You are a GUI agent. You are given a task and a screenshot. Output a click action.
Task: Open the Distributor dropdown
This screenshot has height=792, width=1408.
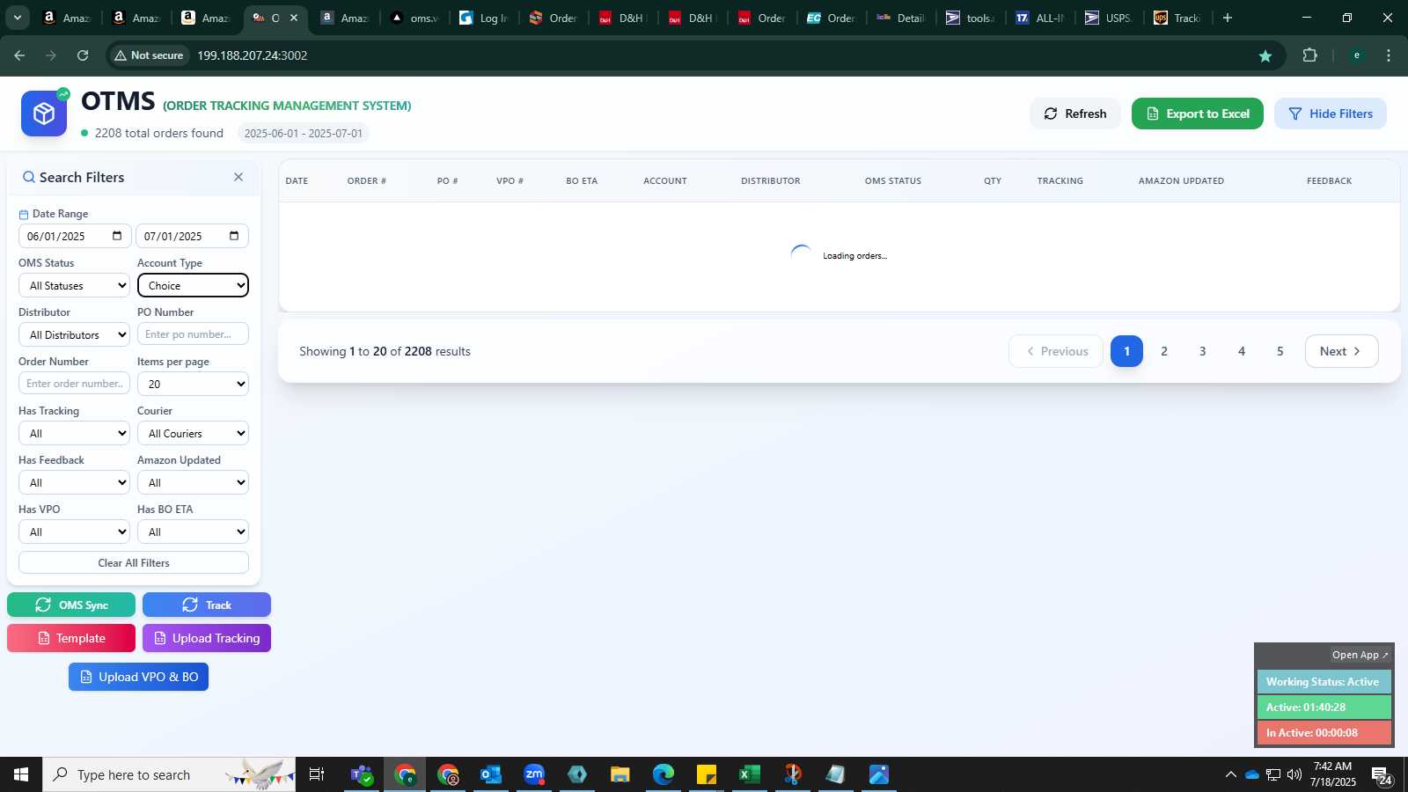[74, 334]
